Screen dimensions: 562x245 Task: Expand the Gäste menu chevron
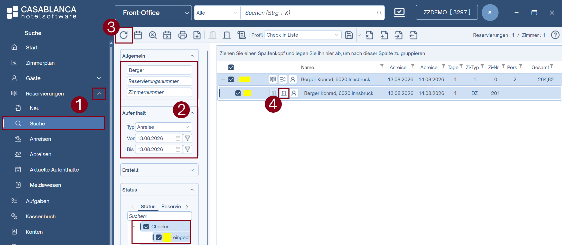pos(99,78)
